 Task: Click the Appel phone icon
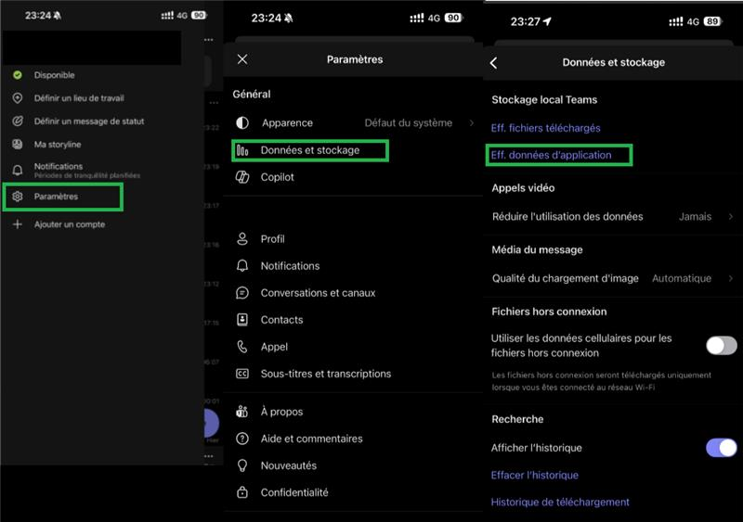(242, 347)
